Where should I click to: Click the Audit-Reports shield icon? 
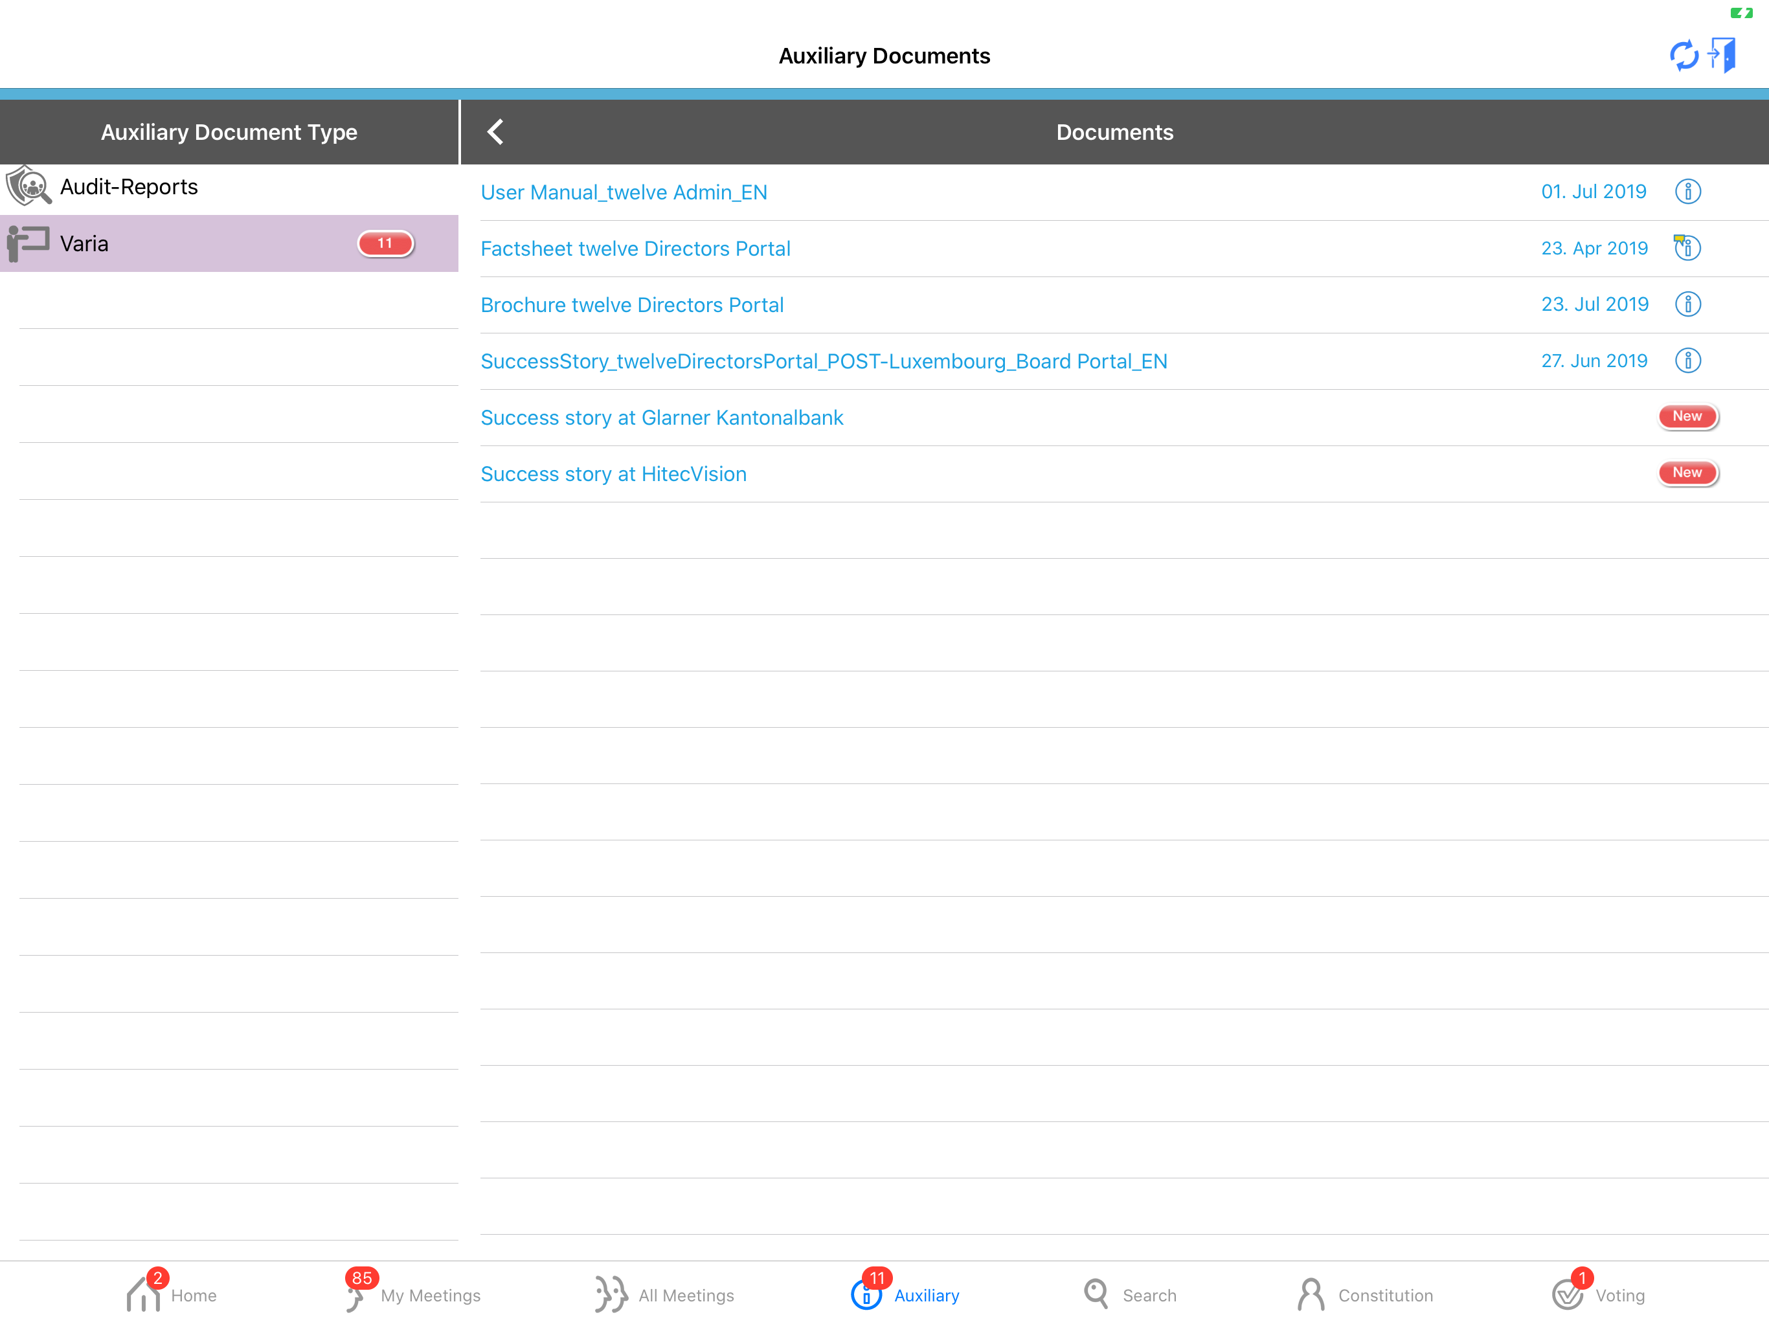(x=28, y=186)
